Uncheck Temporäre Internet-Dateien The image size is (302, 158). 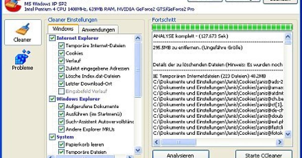[61, 46]
